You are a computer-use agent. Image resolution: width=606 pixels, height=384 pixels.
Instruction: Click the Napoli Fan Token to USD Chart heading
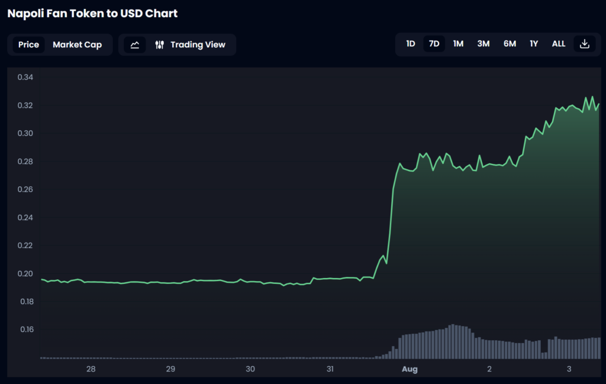(x=92, y=14)
